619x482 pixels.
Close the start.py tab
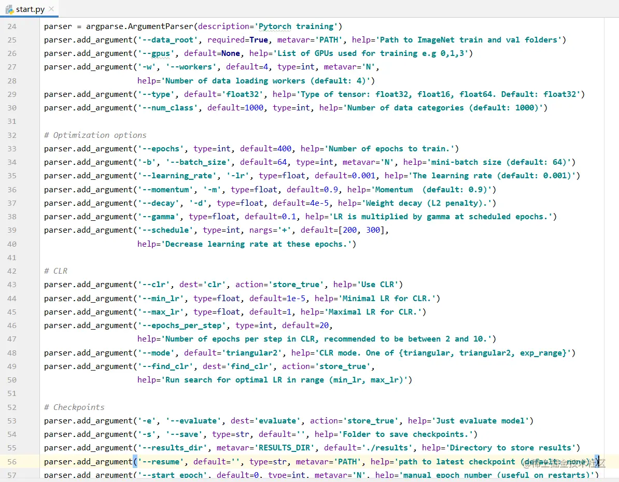51,9
